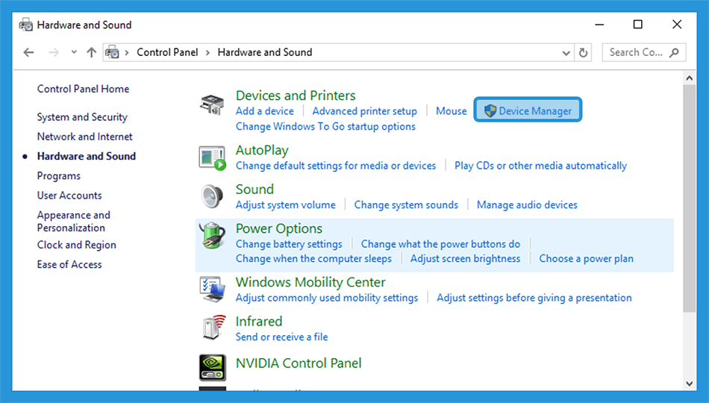
Task: Change what the power buttons do
Action: (440, 244)
